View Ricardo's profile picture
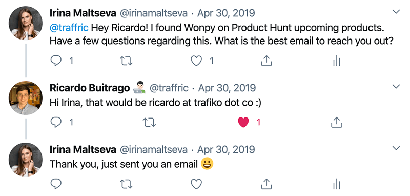 click(26, 98)
